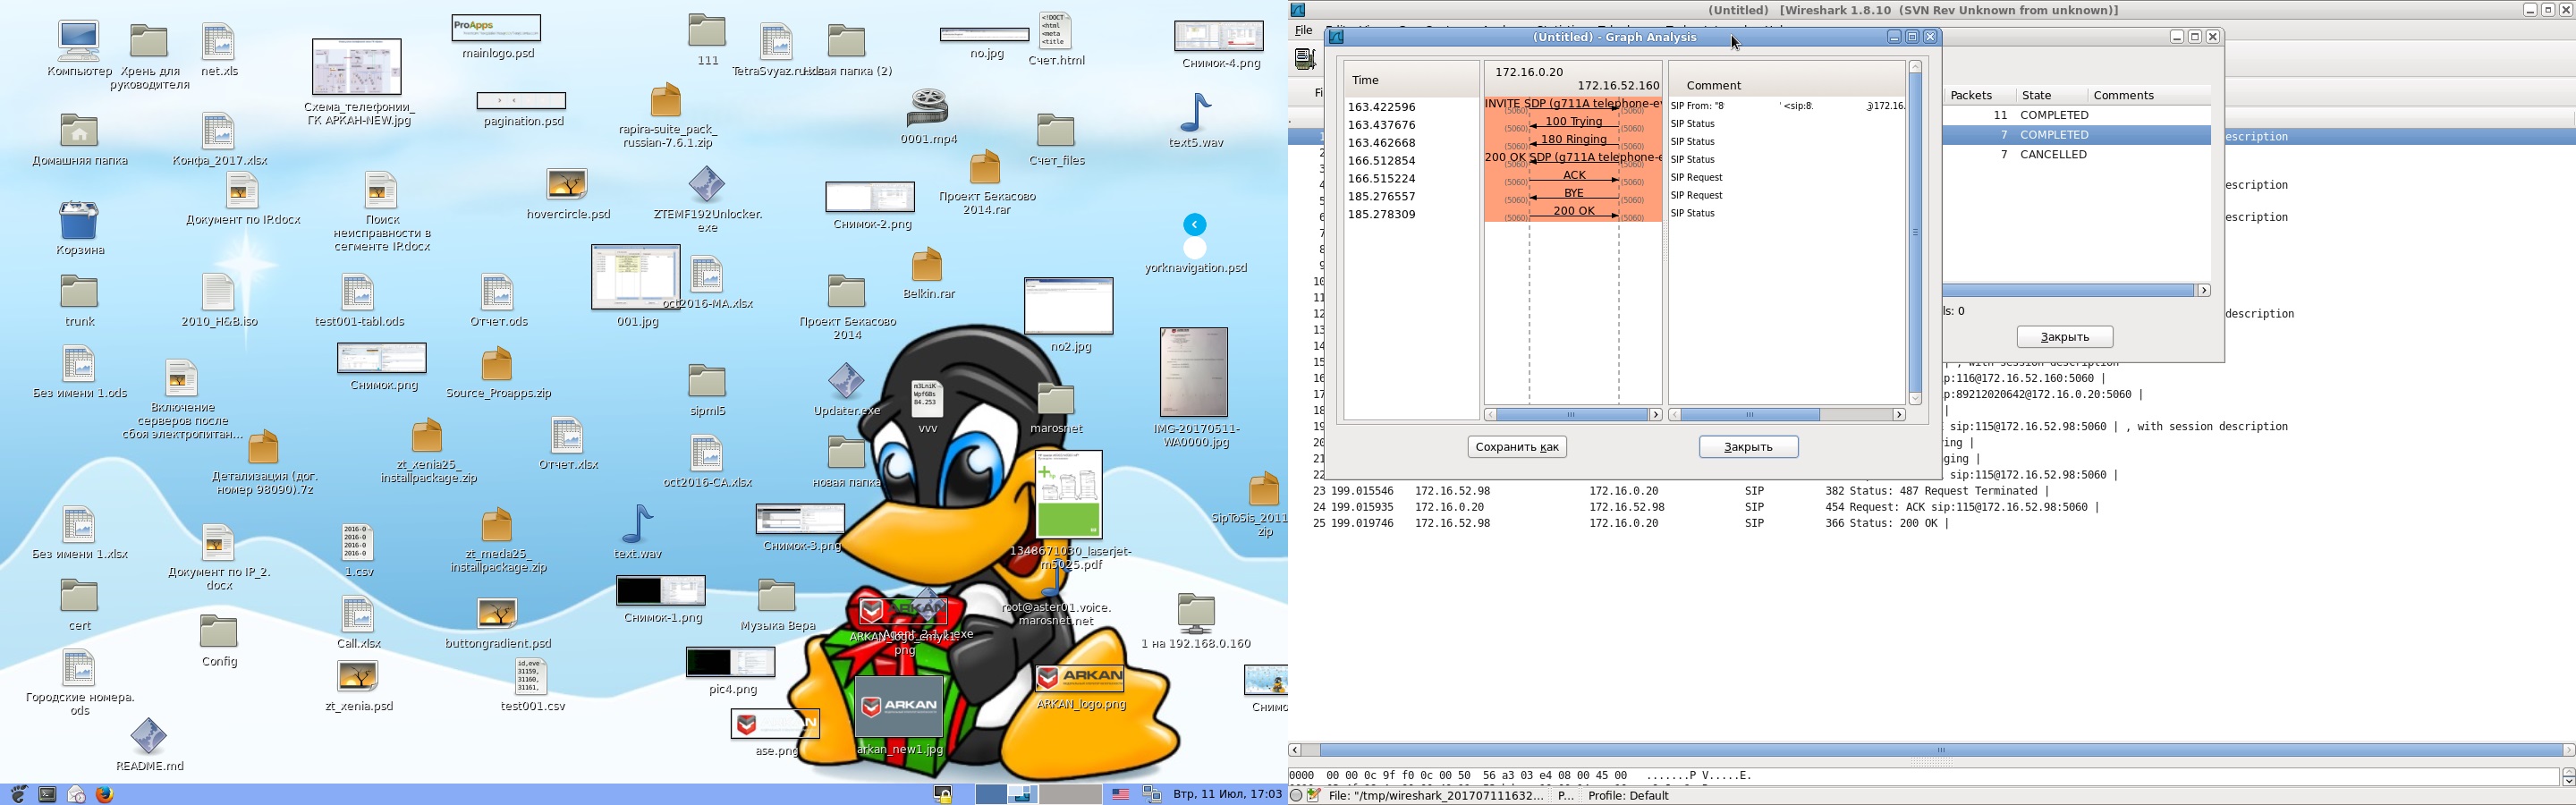Image resolution: width=2576 pixels, height=805 pixels.
Task: Select the CANCELLED call row
Action: tap(2052, 155)
